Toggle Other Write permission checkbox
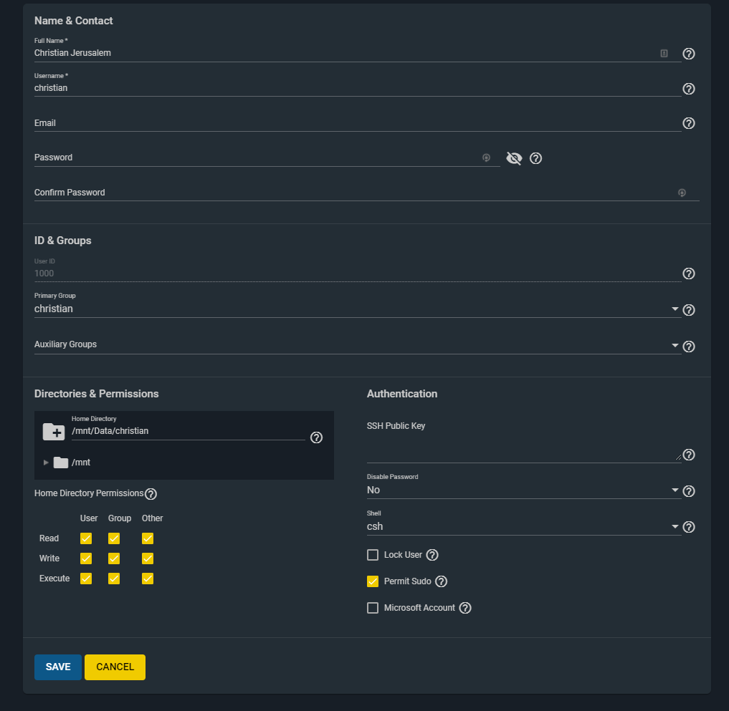The width and height of the screenshot is (729, 711). coord(148,558)
